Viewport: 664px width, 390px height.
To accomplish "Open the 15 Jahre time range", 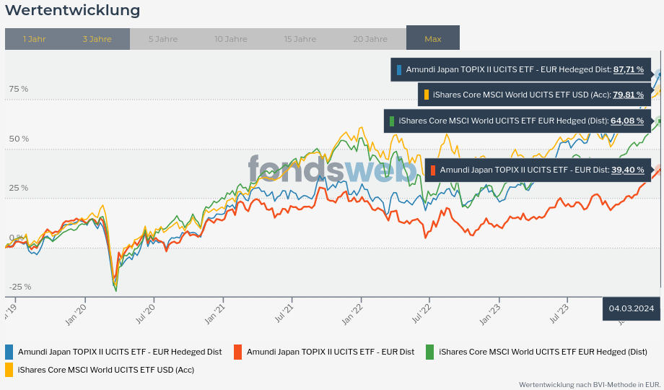I will point(300,39).
